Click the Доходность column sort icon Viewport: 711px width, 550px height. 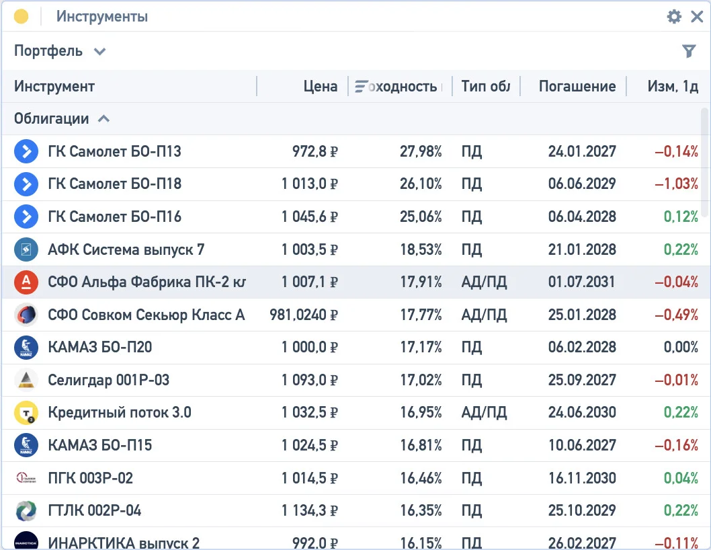362,86
